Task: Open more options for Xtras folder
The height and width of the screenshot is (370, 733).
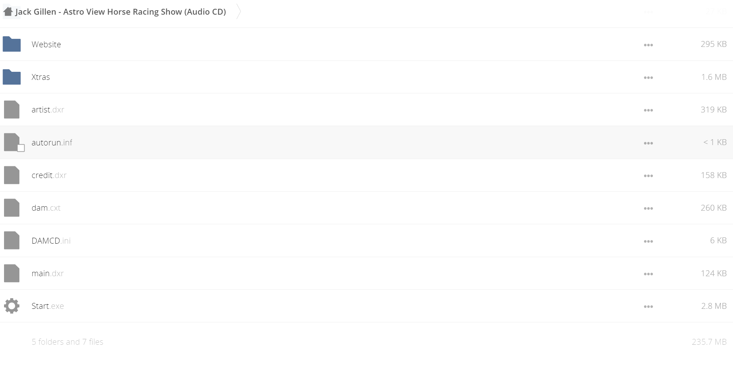Action: click(648, 78)
